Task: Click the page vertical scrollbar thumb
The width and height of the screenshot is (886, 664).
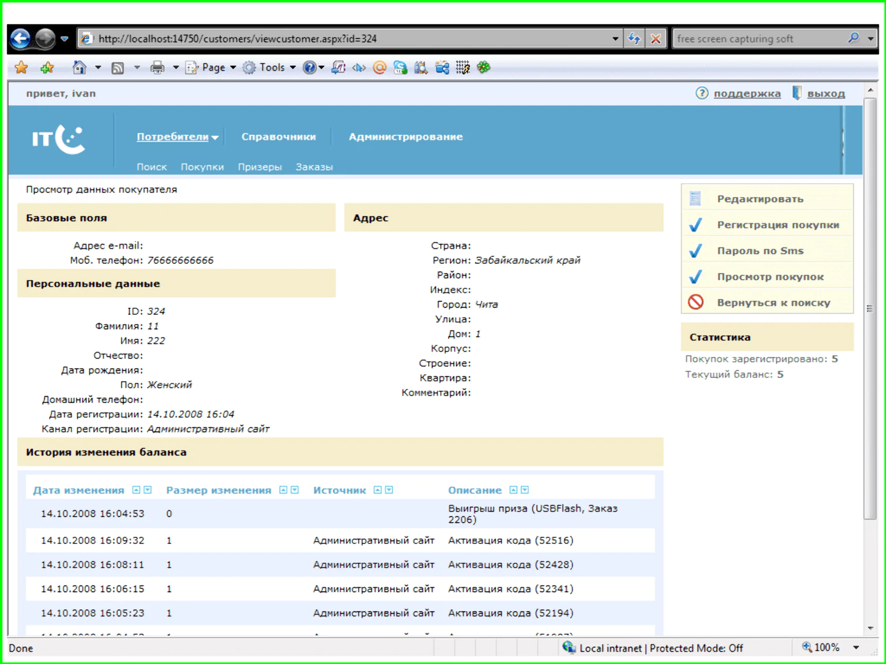Action: [870, 308]
